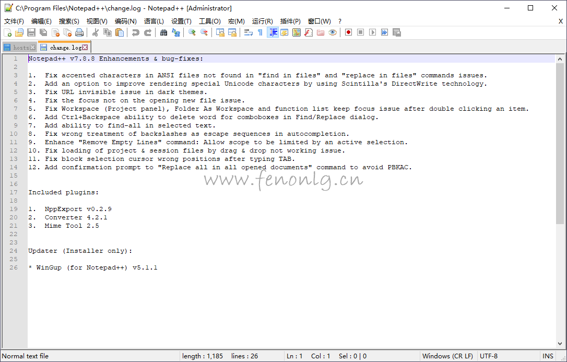Click the Zoom Out magnifier icon
The width and height of the screenshot is (567, 362).
click(x=204, y=32)
